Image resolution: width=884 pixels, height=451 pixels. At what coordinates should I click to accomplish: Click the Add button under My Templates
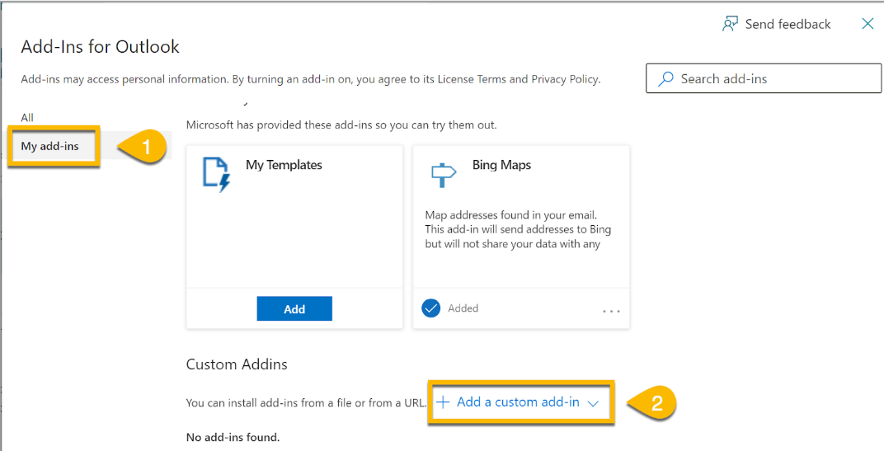tap(294, 308)
